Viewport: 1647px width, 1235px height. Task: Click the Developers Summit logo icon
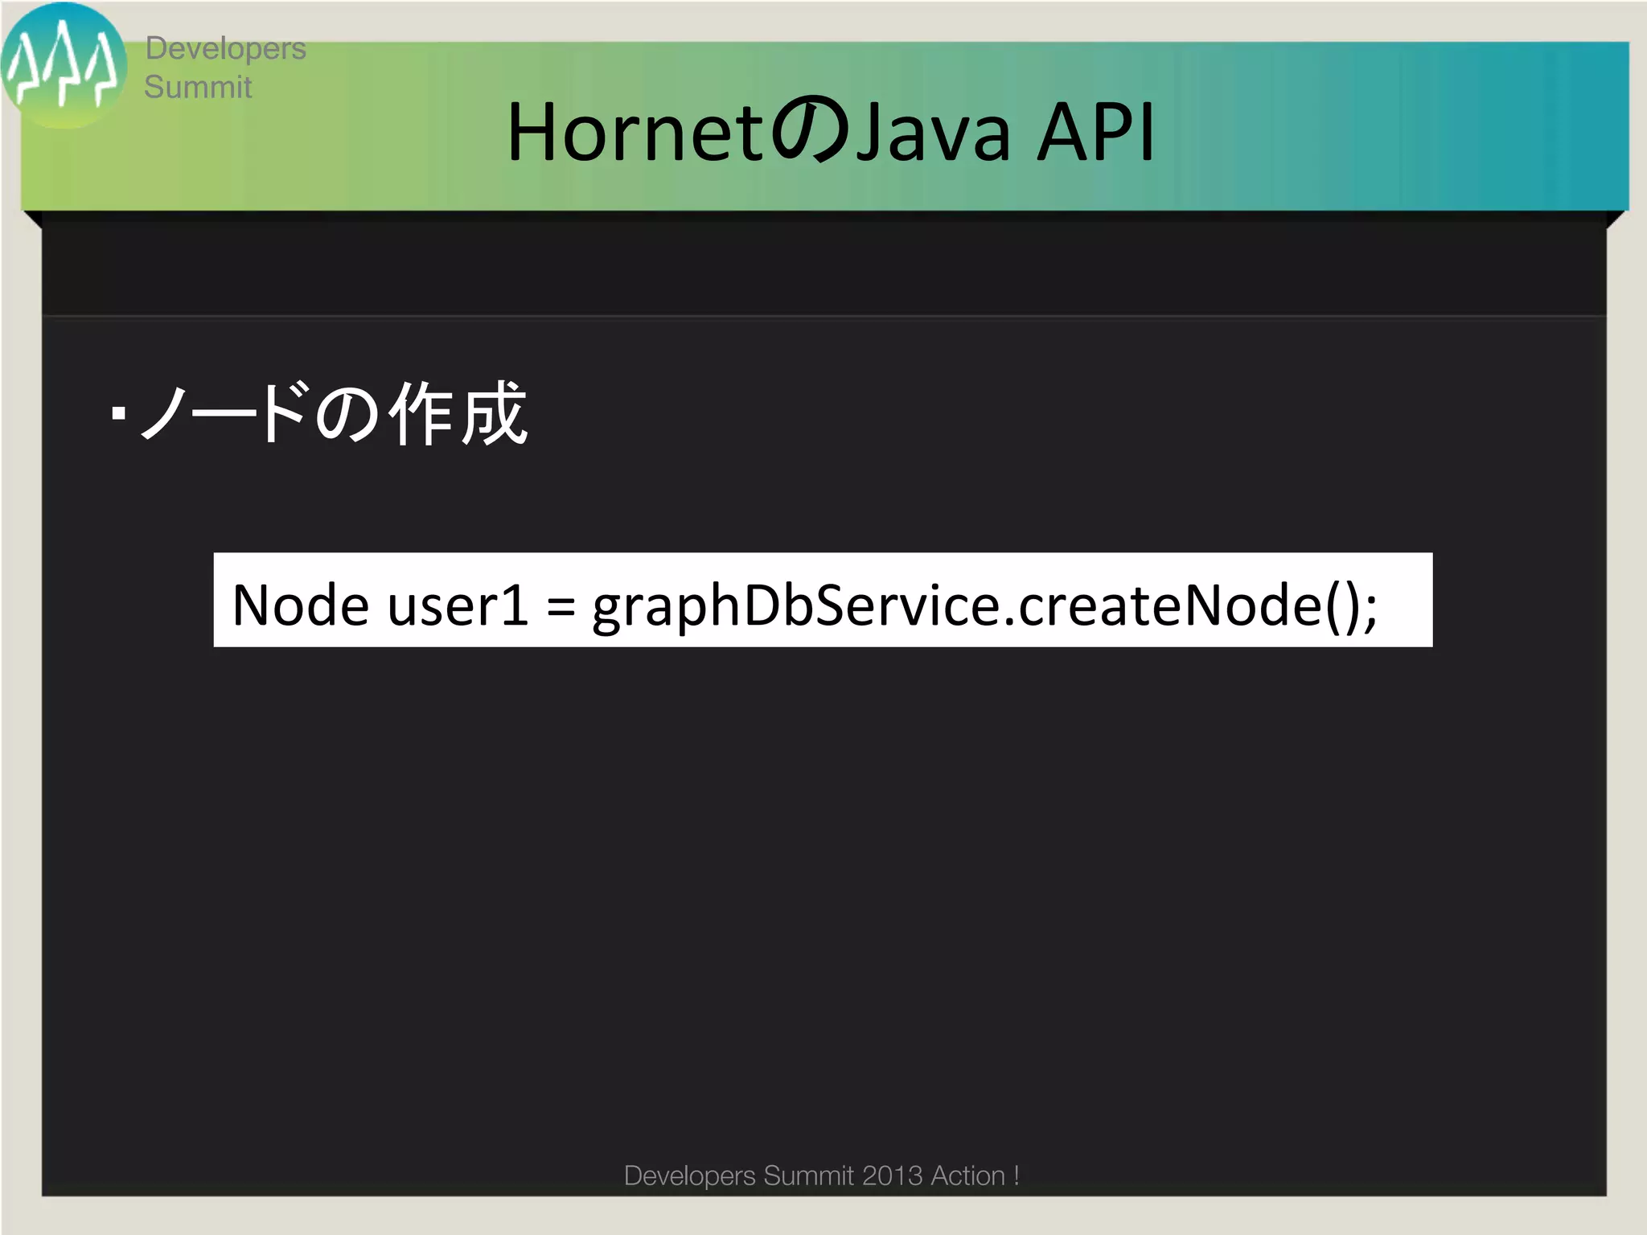[64, 66]
